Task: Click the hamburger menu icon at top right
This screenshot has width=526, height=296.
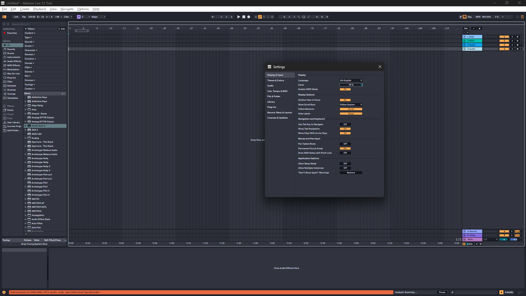Action: tap(522, 17)
